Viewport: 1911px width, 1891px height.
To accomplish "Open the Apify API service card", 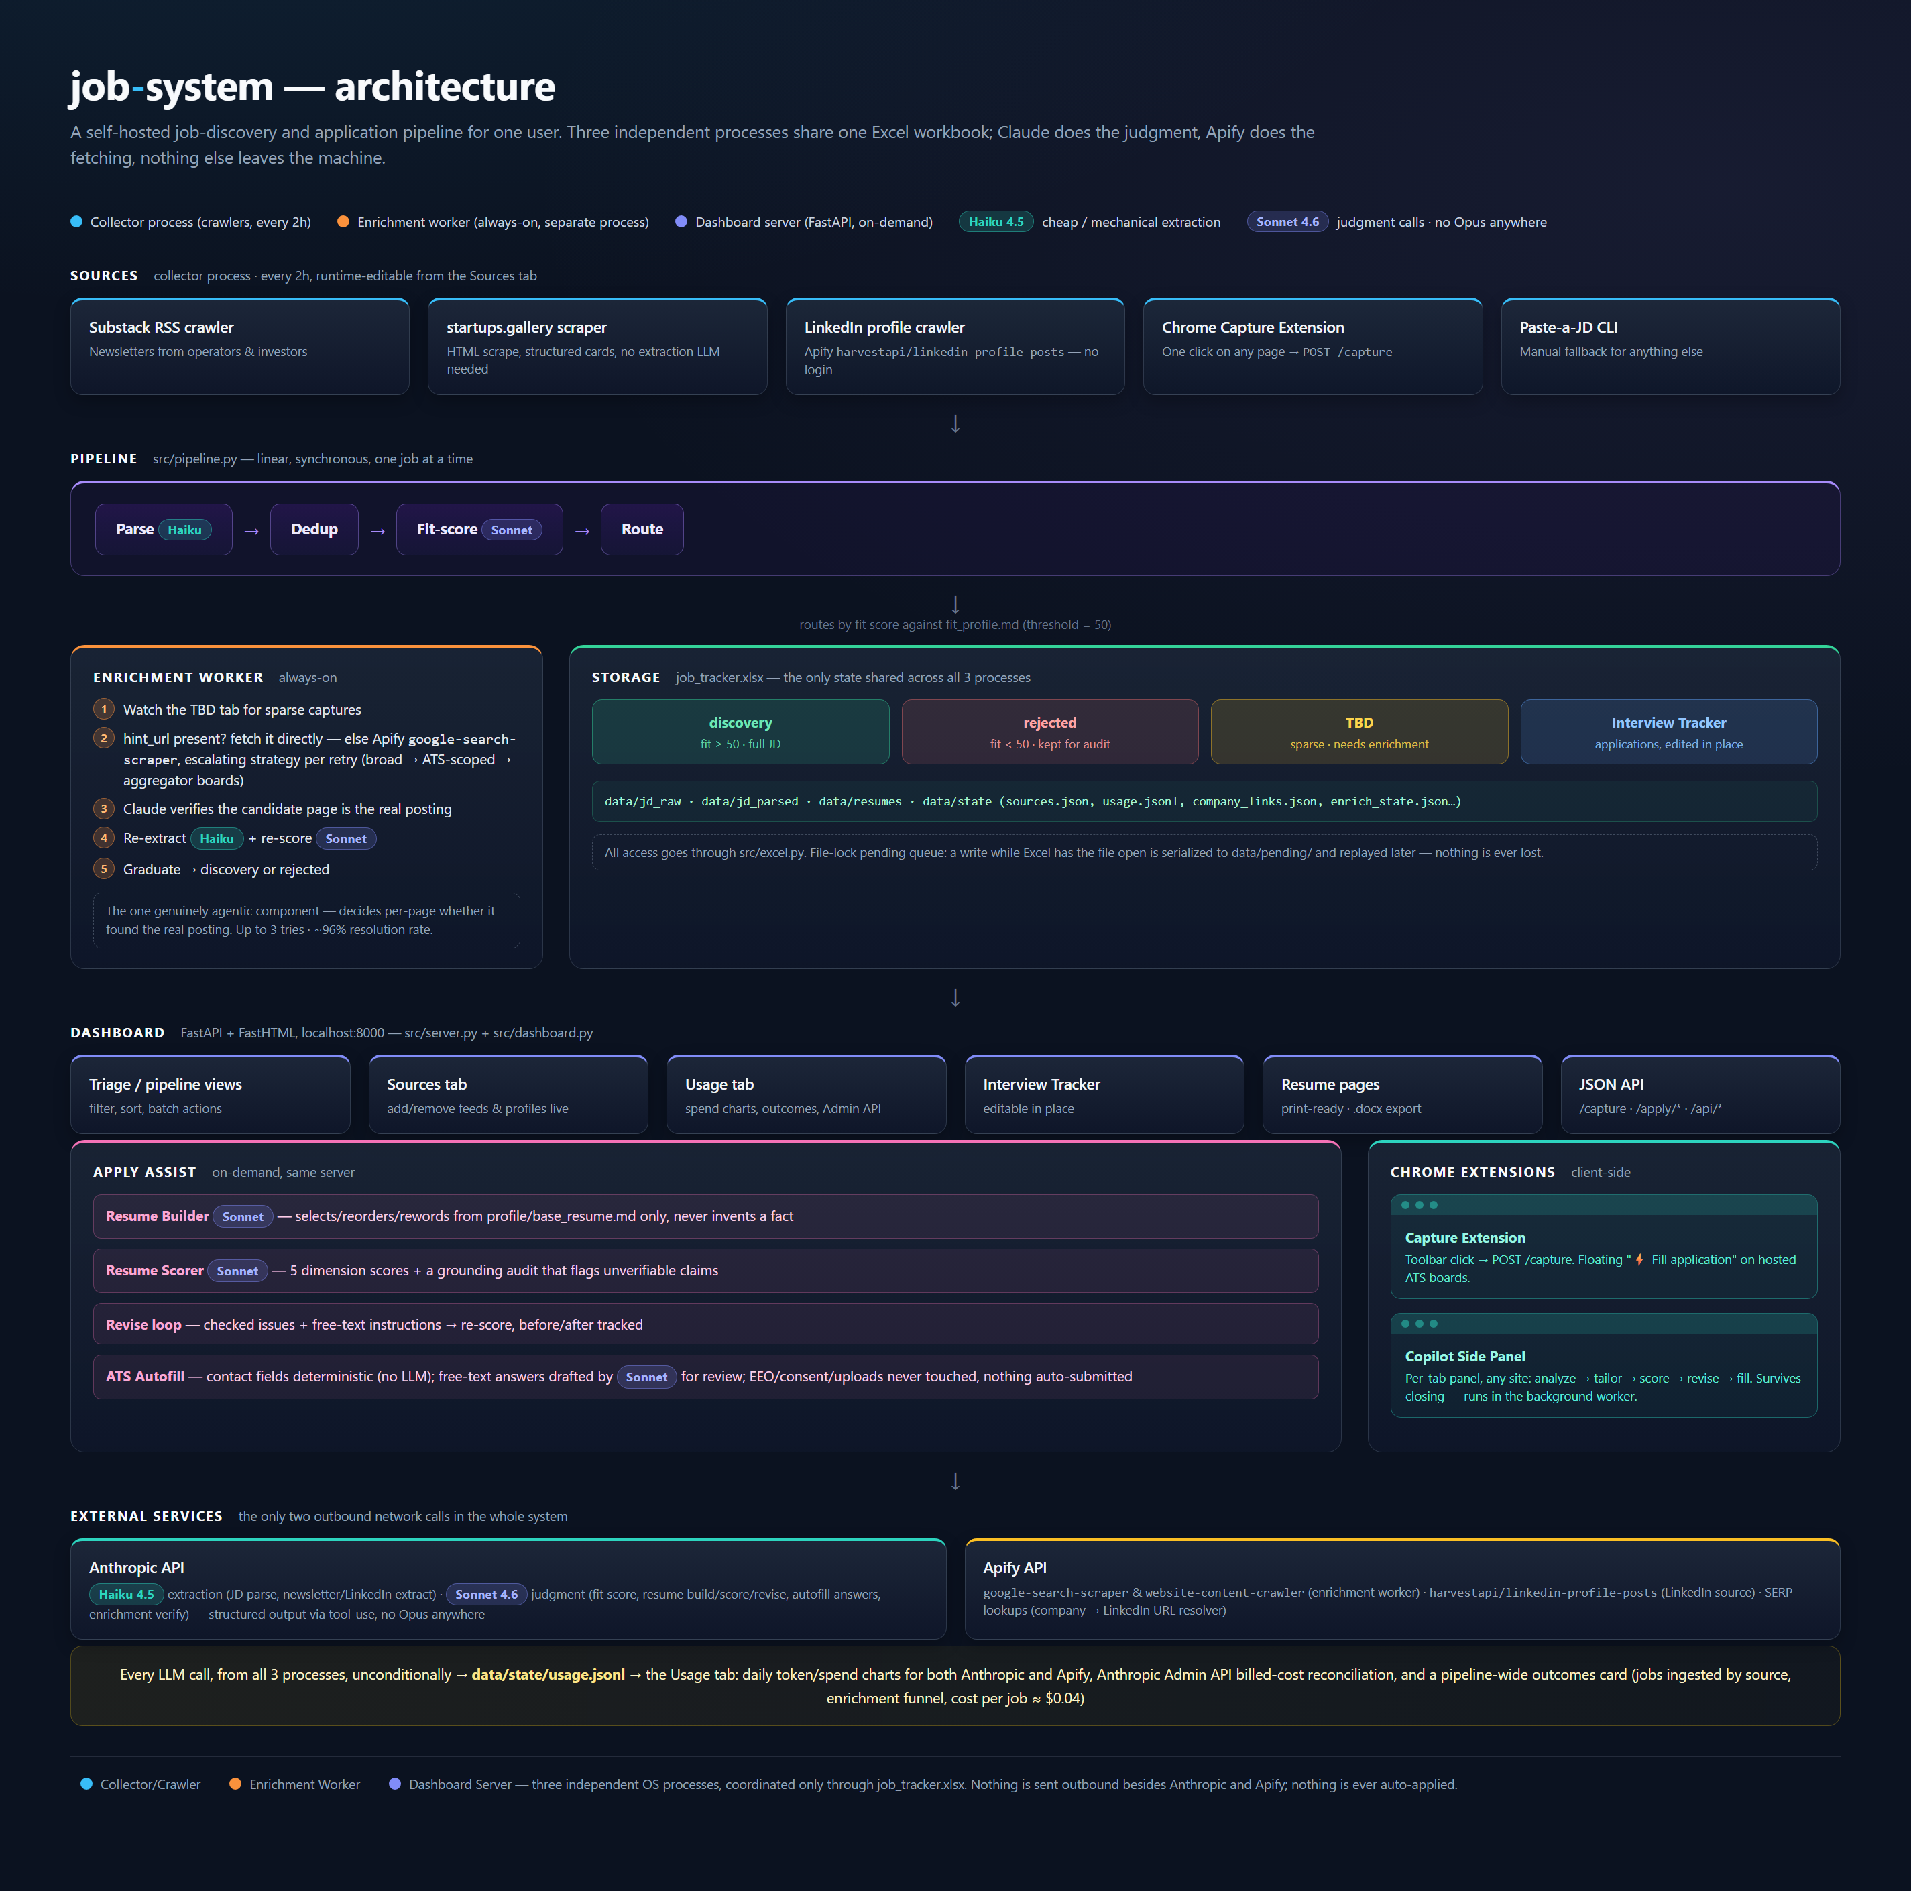I will point(1403,1589).
